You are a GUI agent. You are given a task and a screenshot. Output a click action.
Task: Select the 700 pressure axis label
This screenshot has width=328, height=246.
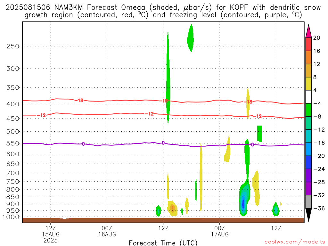pos(13,173)
